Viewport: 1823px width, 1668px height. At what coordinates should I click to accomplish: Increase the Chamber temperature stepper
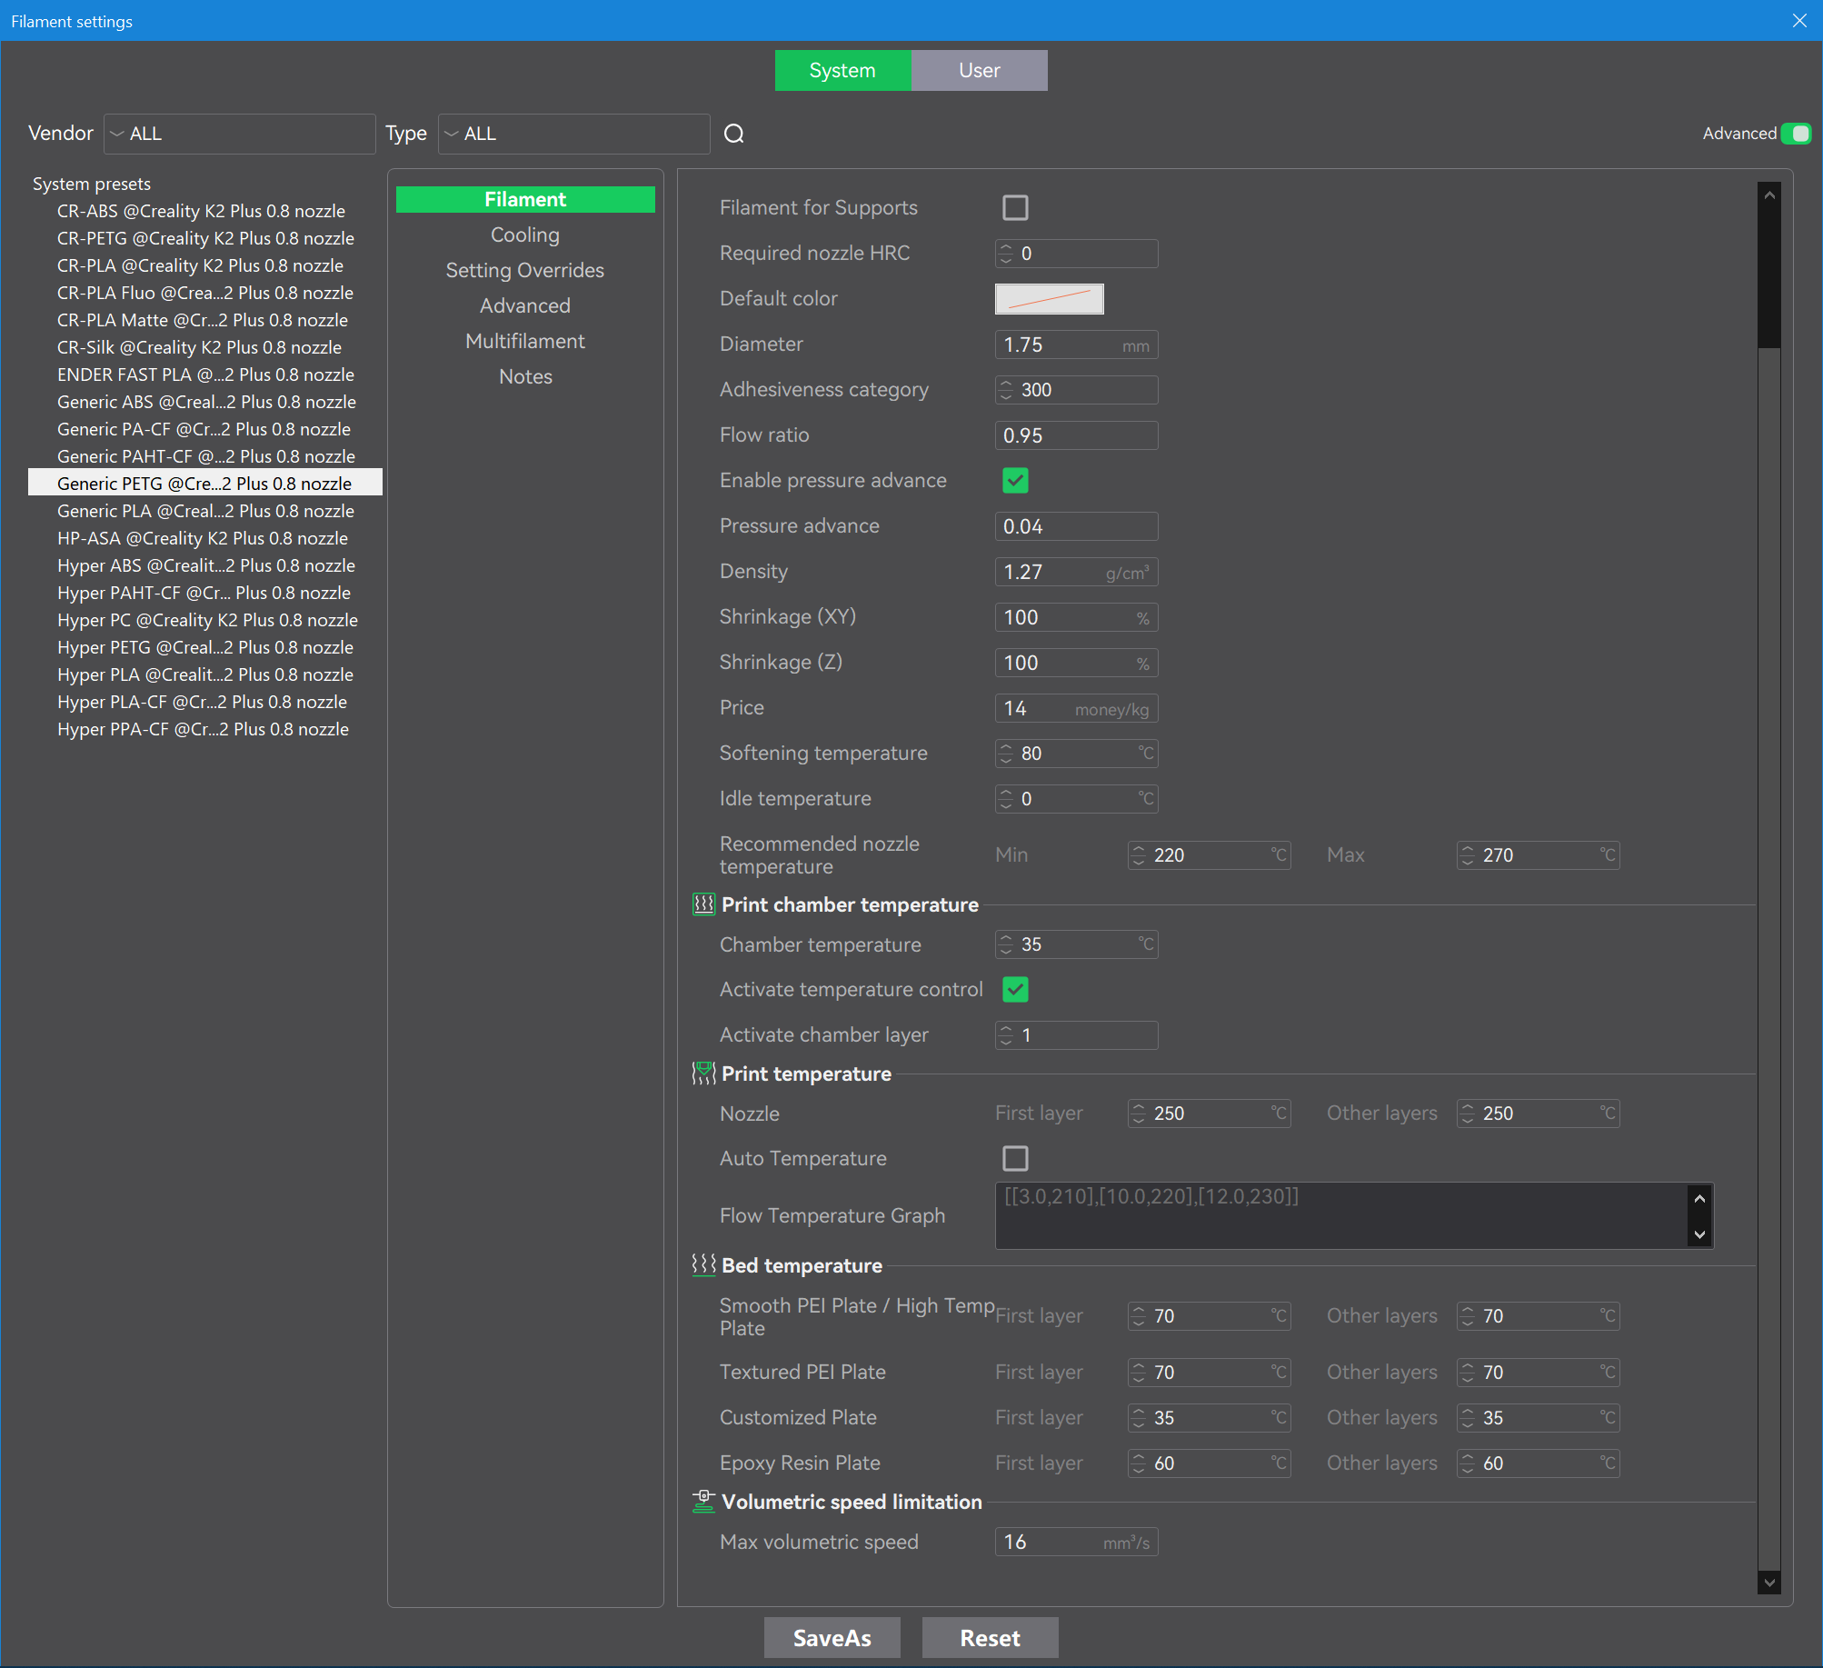click(1005, 938)
